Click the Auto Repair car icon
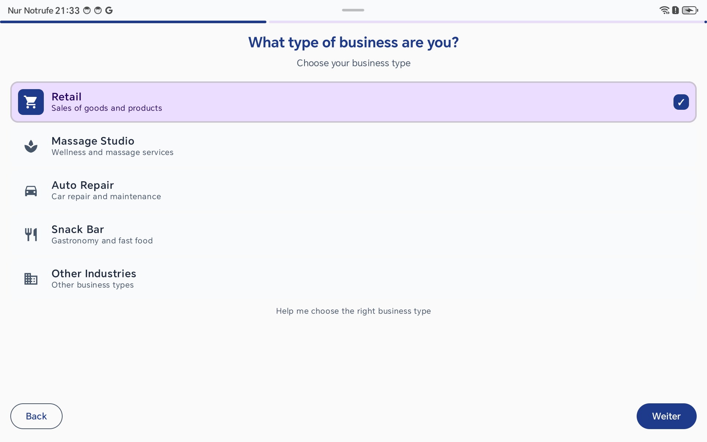Image resolution: width=707 pixels, height=442 pixels. [x=31, y=191]
